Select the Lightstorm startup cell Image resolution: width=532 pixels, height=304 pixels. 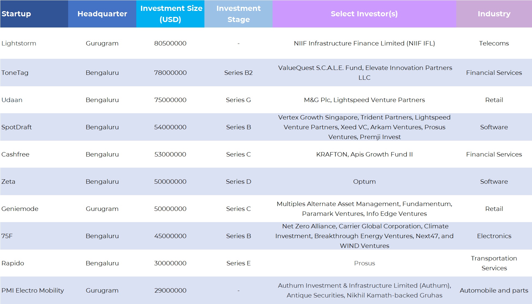(19, 43)
